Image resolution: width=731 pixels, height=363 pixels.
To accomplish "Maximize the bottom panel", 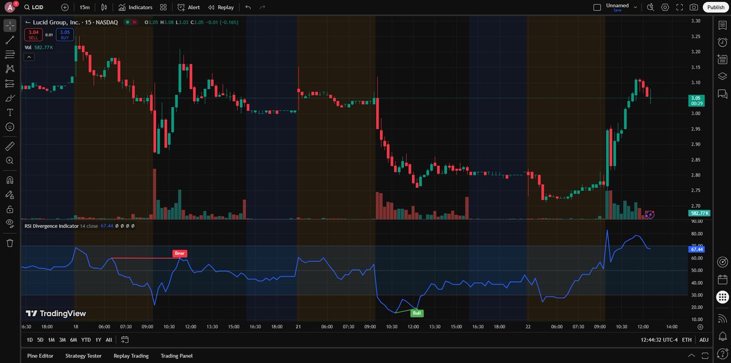I will click(704, 356).
